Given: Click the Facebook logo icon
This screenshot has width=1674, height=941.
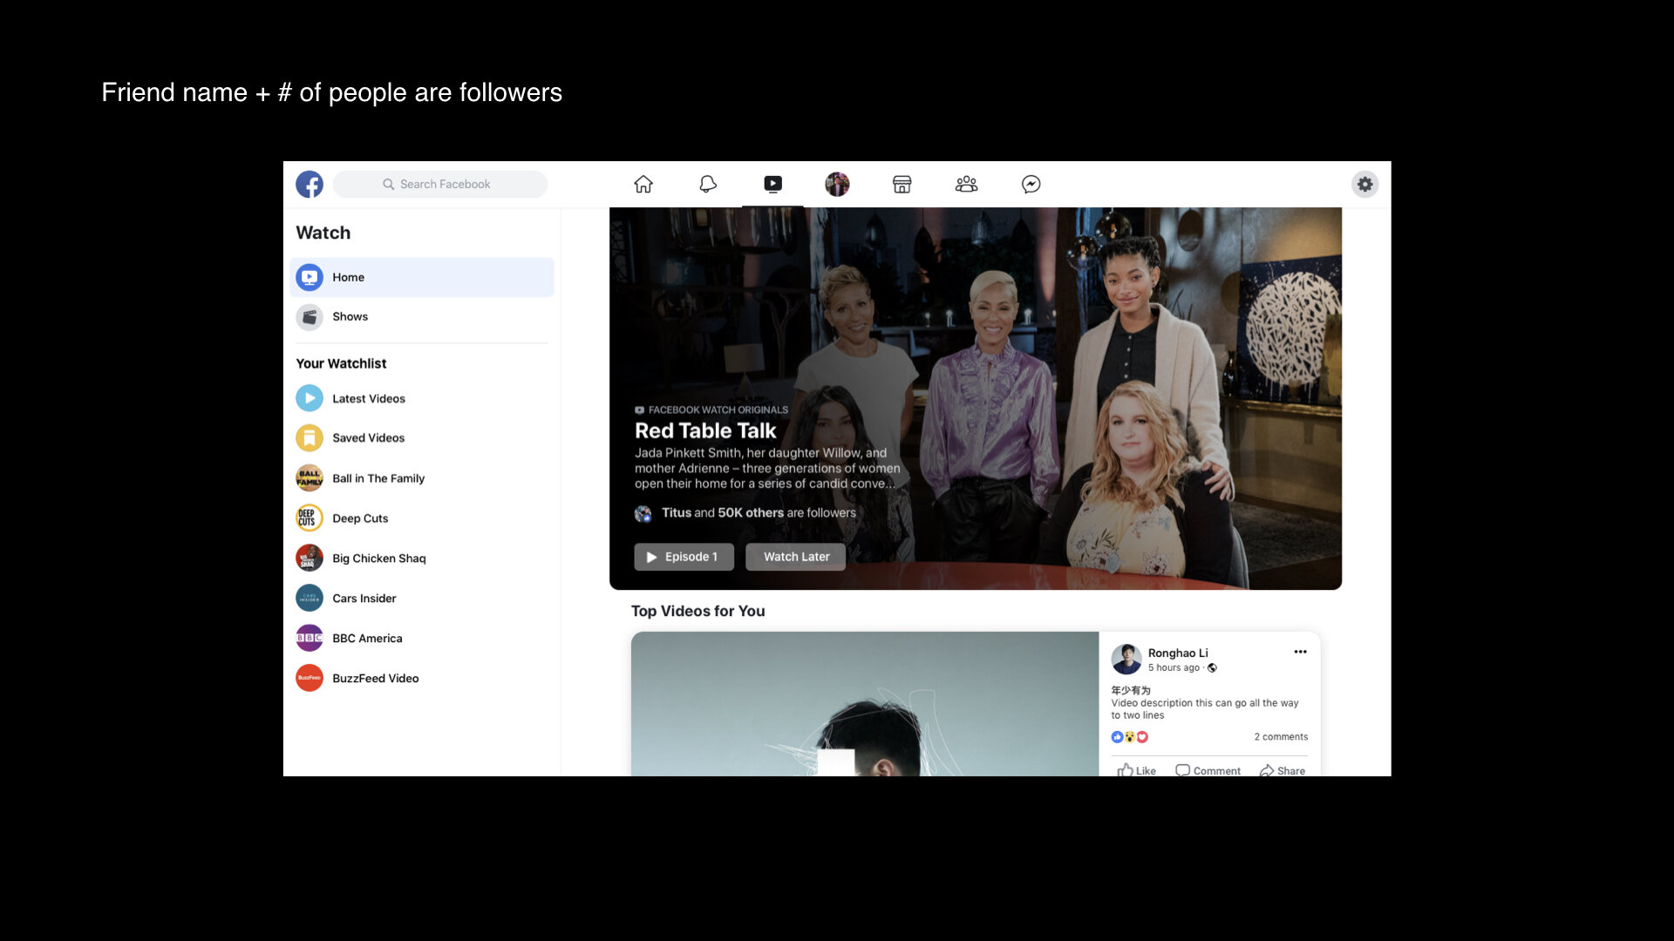Looking at the screenshot, I should pyautogui.click(x=310, y=184).
